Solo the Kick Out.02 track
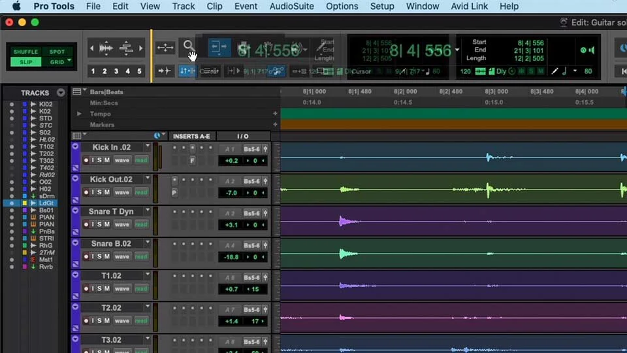627x353 pixels. pyautogui.click(x=99, y=192)
